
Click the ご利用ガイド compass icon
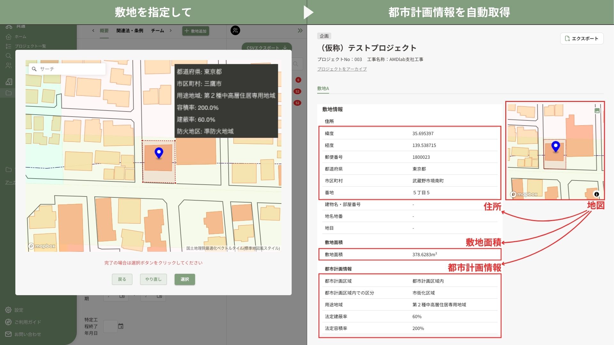[x=8, y=322]
